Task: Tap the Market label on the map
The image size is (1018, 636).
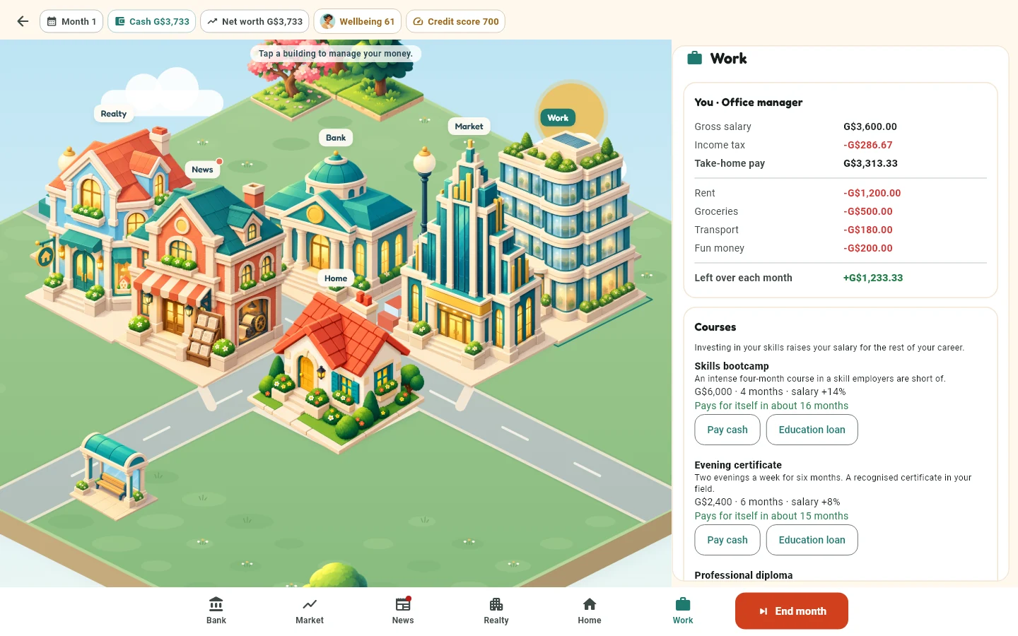Action: (469, 126)
